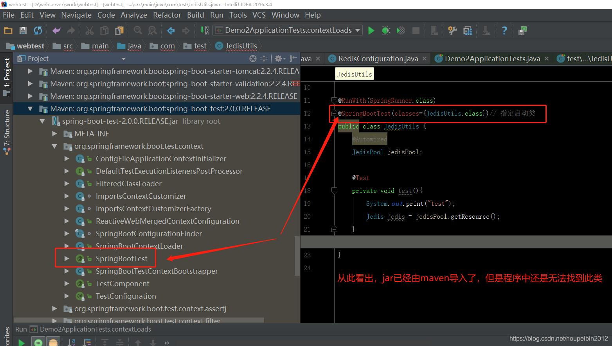The height and width of the screenshot is (346, 612).
Task: Open the Navigate menu
Action: [76, 15]
